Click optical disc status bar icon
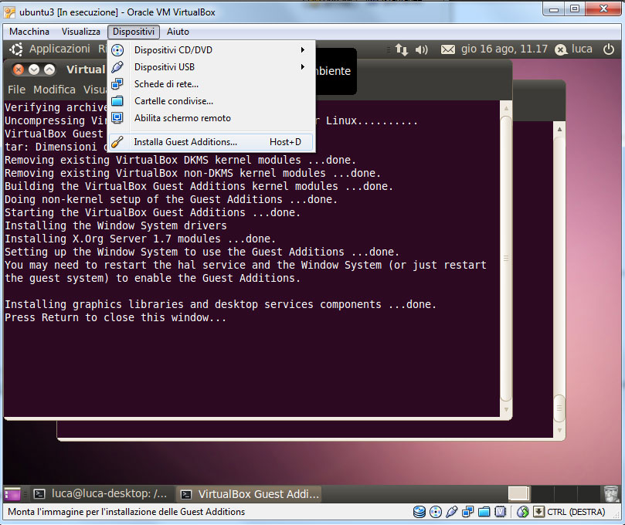Screen dimensions: 625x525 [x=436, y=512]
